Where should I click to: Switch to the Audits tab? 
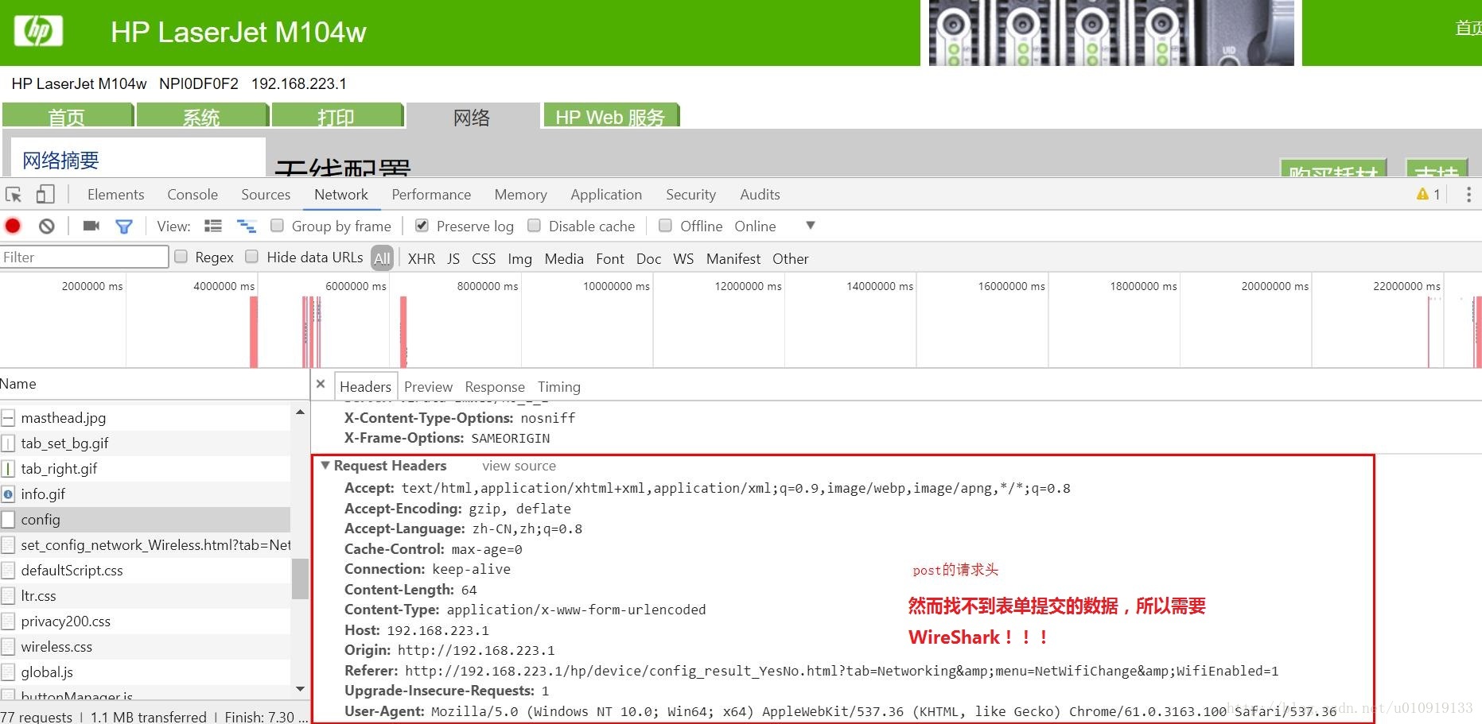760,195
